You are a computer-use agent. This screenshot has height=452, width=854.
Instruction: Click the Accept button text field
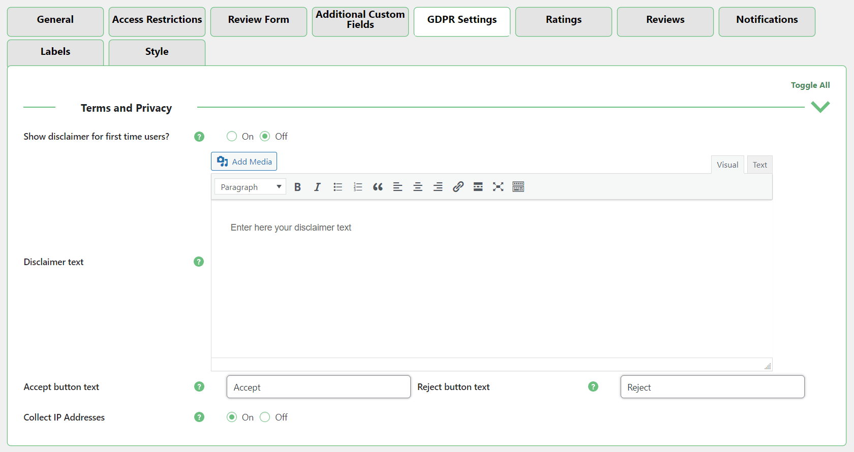coord(318,387)
